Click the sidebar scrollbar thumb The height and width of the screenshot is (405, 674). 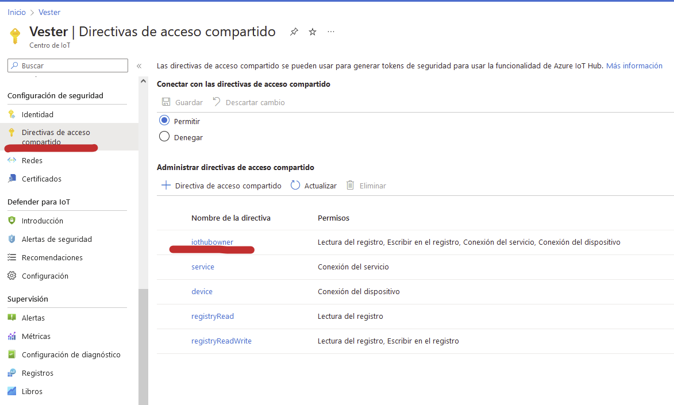143,346
